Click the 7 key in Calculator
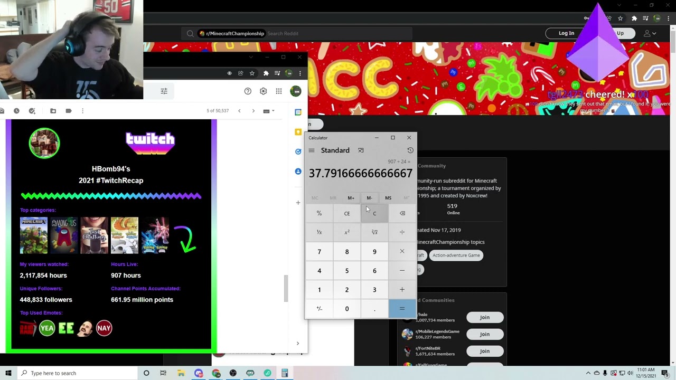This screenshot has width=676, height=380. click(x=319, y=252)
